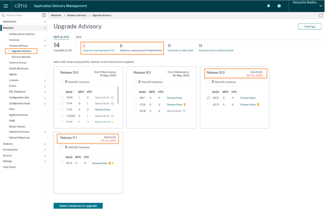Switch to the MPX & VPX tab

coord(62,37)
